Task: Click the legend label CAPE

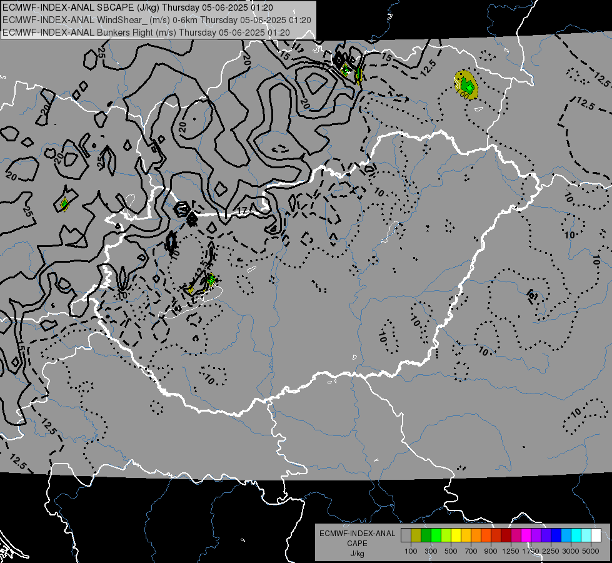Action: tap(357, 544)
